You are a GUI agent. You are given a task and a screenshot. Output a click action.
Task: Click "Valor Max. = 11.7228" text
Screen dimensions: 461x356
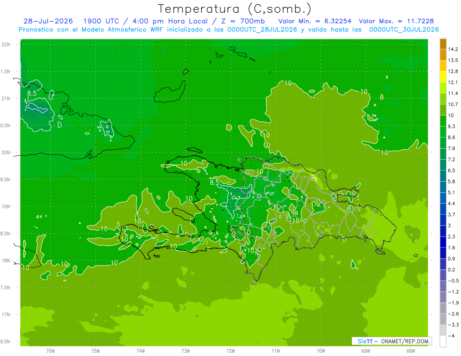(x=396, y=21)
